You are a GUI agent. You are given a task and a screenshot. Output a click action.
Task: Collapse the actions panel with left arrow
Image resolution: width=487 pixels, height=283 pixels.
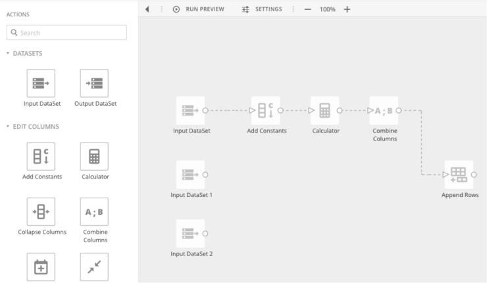(x=147, y=9)
